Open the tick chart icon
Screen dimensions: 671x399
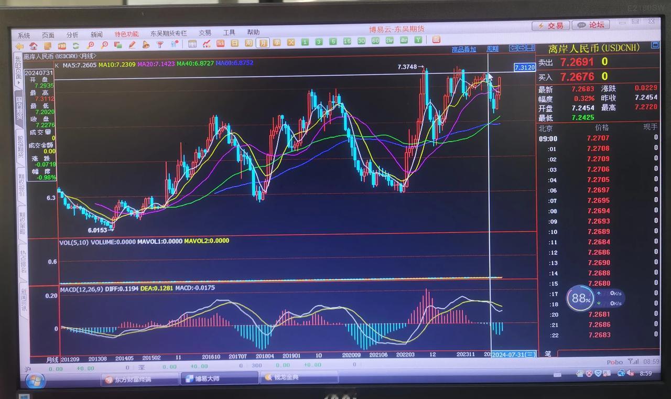click(x=220, y=44)
